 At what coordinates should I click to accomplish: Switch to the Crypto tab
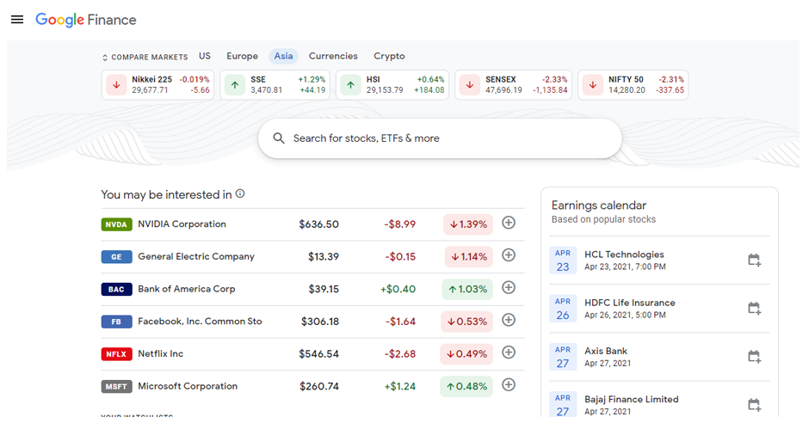389,56
